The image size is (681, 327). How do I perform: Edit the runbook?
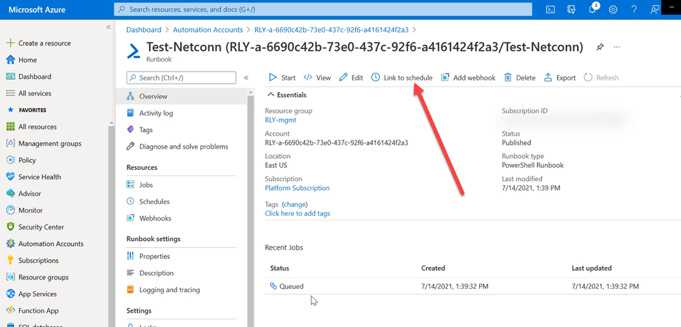tap(351, 78)
